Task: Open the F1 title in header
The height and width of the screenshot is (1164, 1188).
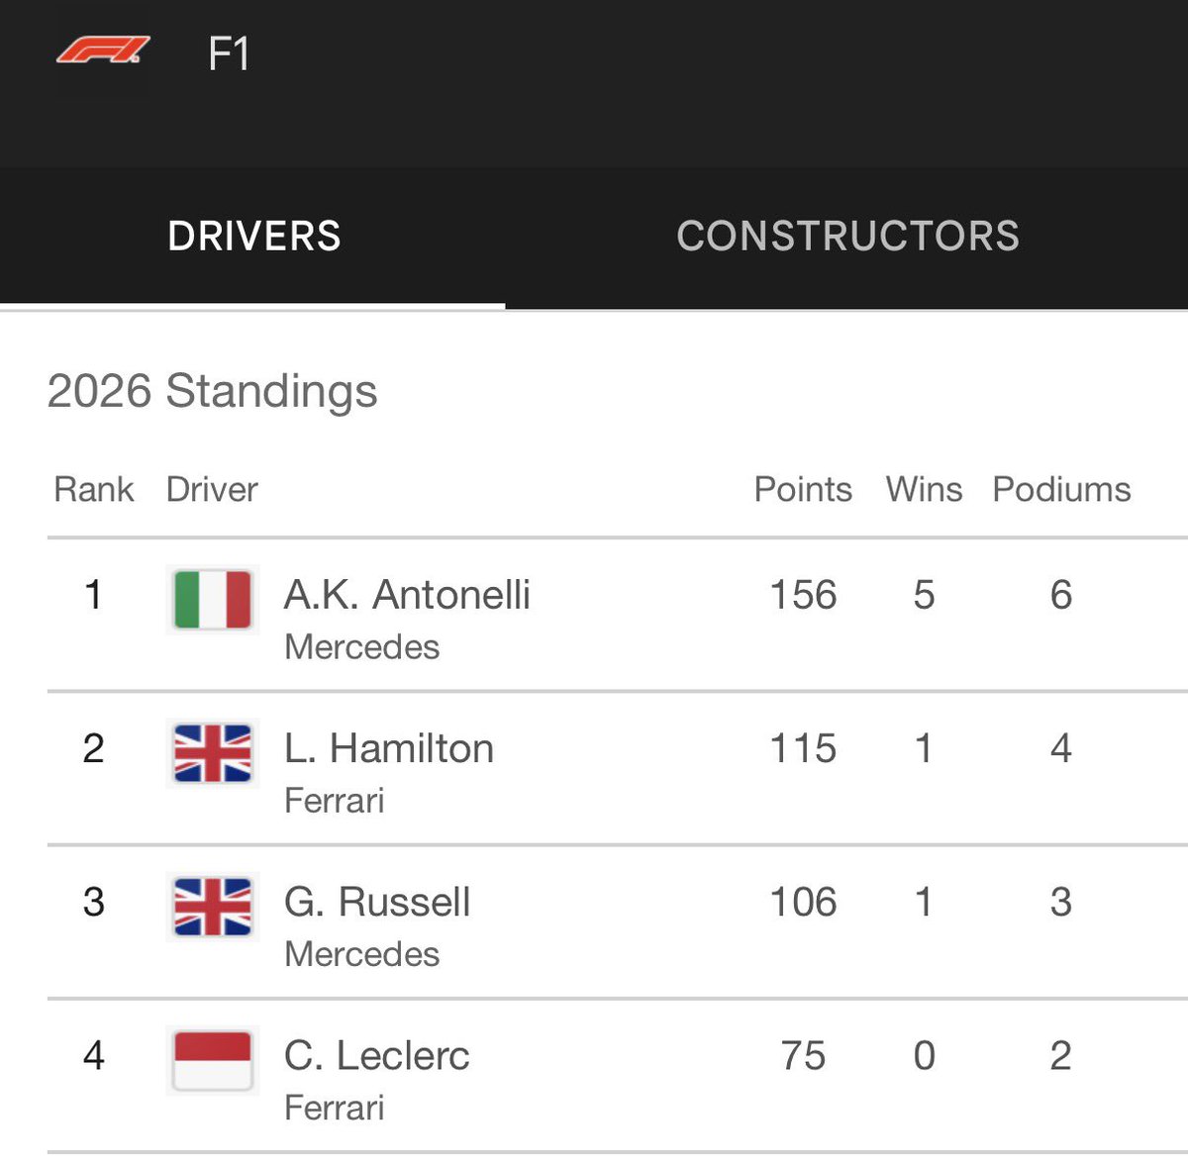Action: [x=229, y=53]
